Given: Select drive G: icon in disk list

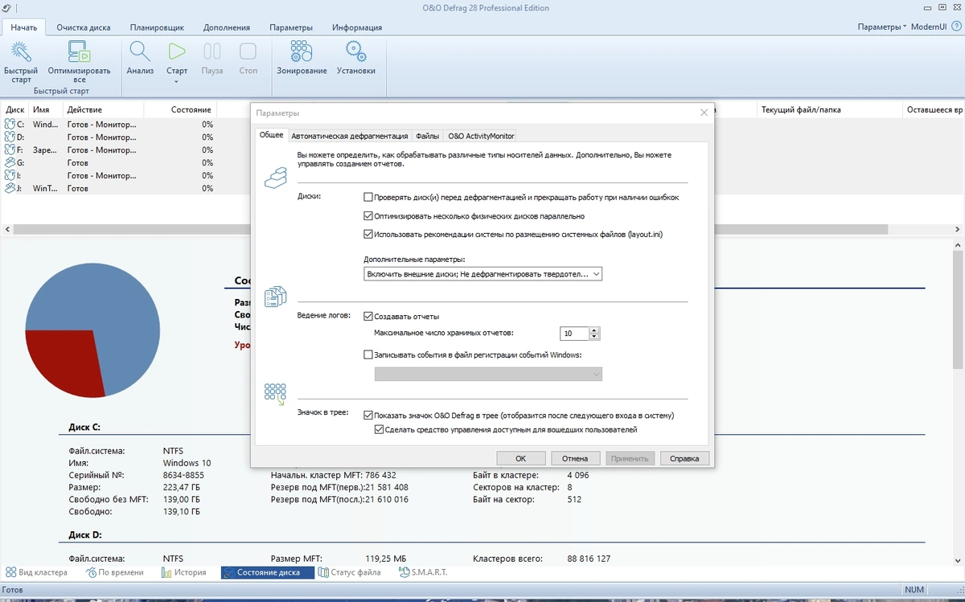Looking at the screenshot, I should pyautogui.click(x=10, y=163).
